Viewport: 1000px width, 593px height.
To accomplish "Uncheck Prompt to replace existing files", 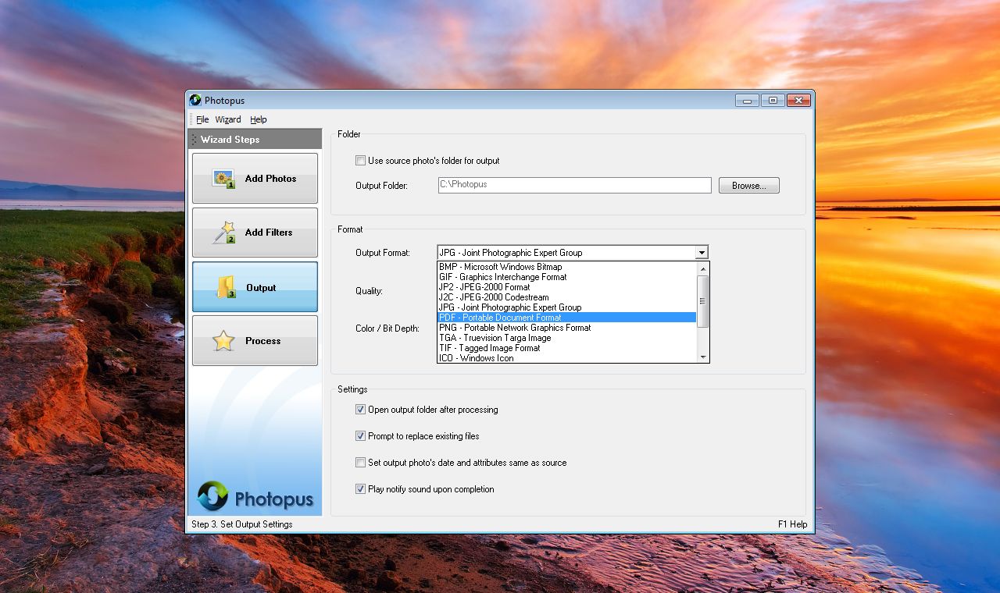I will pos(360,436).
